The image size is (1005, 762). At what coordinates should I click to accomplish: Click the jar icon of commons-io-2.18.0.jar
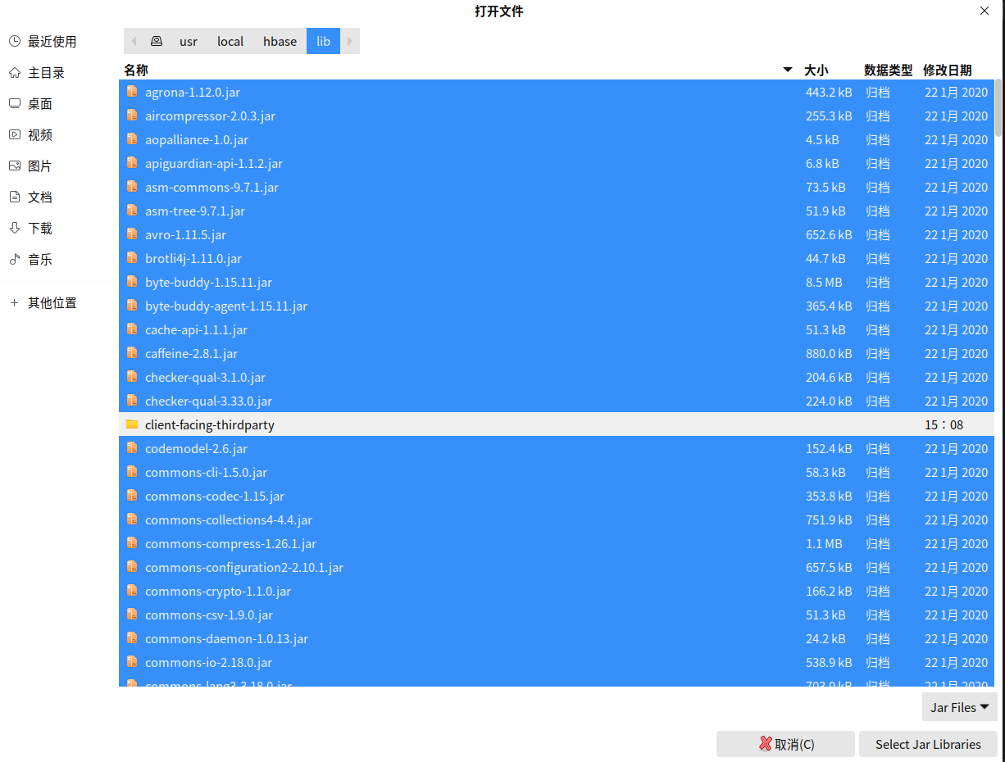click(132, 662)
